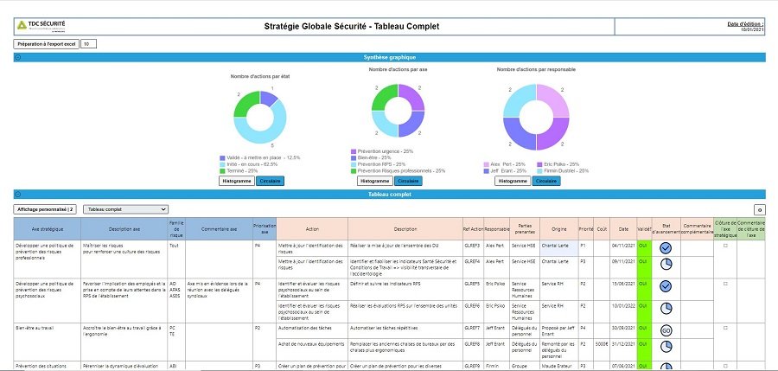Switch actions par état chart to Circulaire

pyautogui.click(x=271, y=181)
